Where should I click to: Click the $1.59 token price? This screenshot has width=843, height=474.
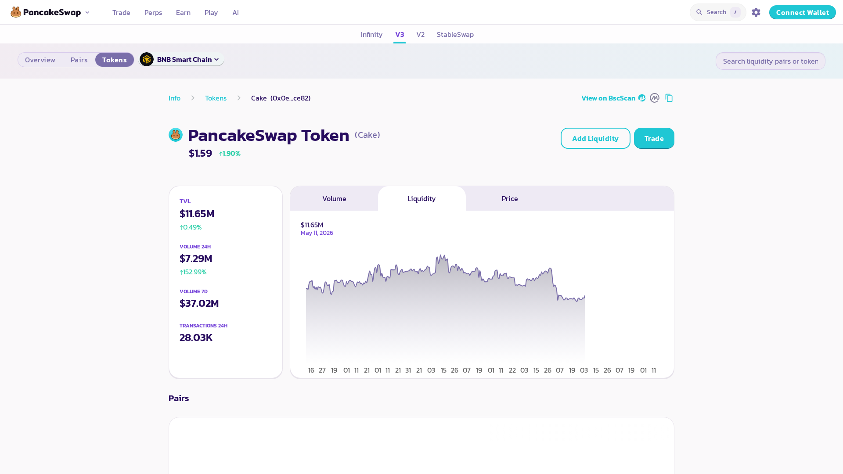(x=200, y=153)
